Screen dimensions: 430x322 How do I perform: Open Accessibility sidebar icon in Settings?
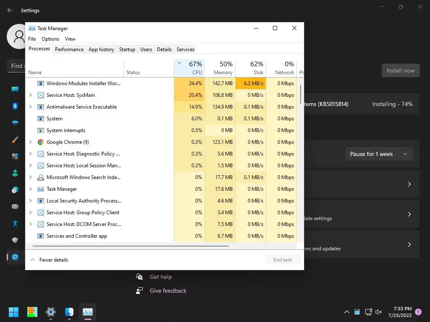tap(15, 223)
